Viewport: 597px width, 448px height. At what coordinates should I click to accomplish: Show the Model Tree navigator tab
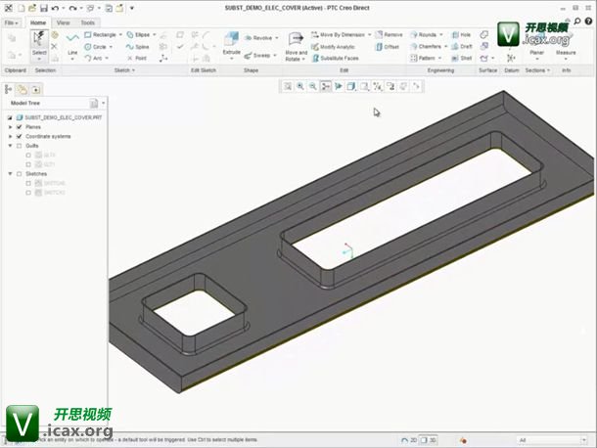click(8, 90)
